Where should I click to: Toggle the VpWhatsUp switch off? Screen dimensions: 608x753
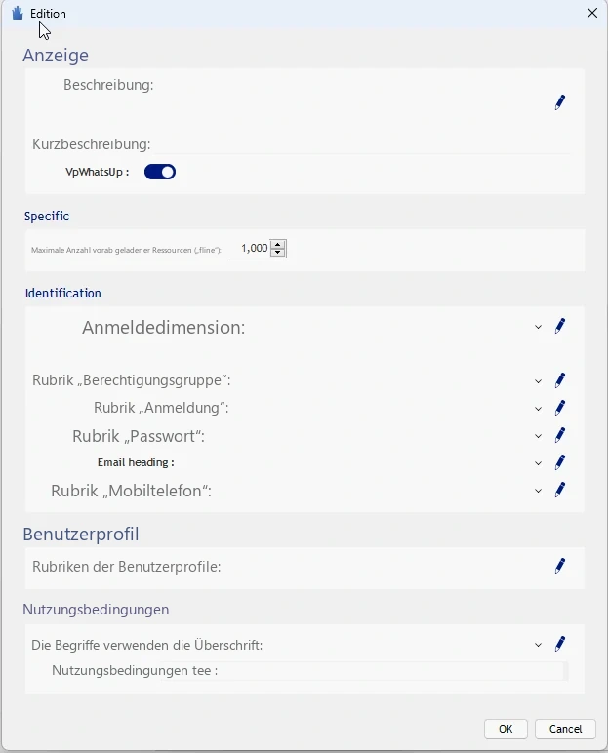pyautogui.click(x=160, y=172)
